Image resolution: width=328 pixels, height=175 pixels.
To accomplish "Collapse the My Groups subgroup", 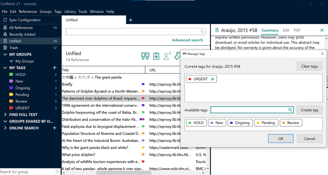I will tap(11, 61).
